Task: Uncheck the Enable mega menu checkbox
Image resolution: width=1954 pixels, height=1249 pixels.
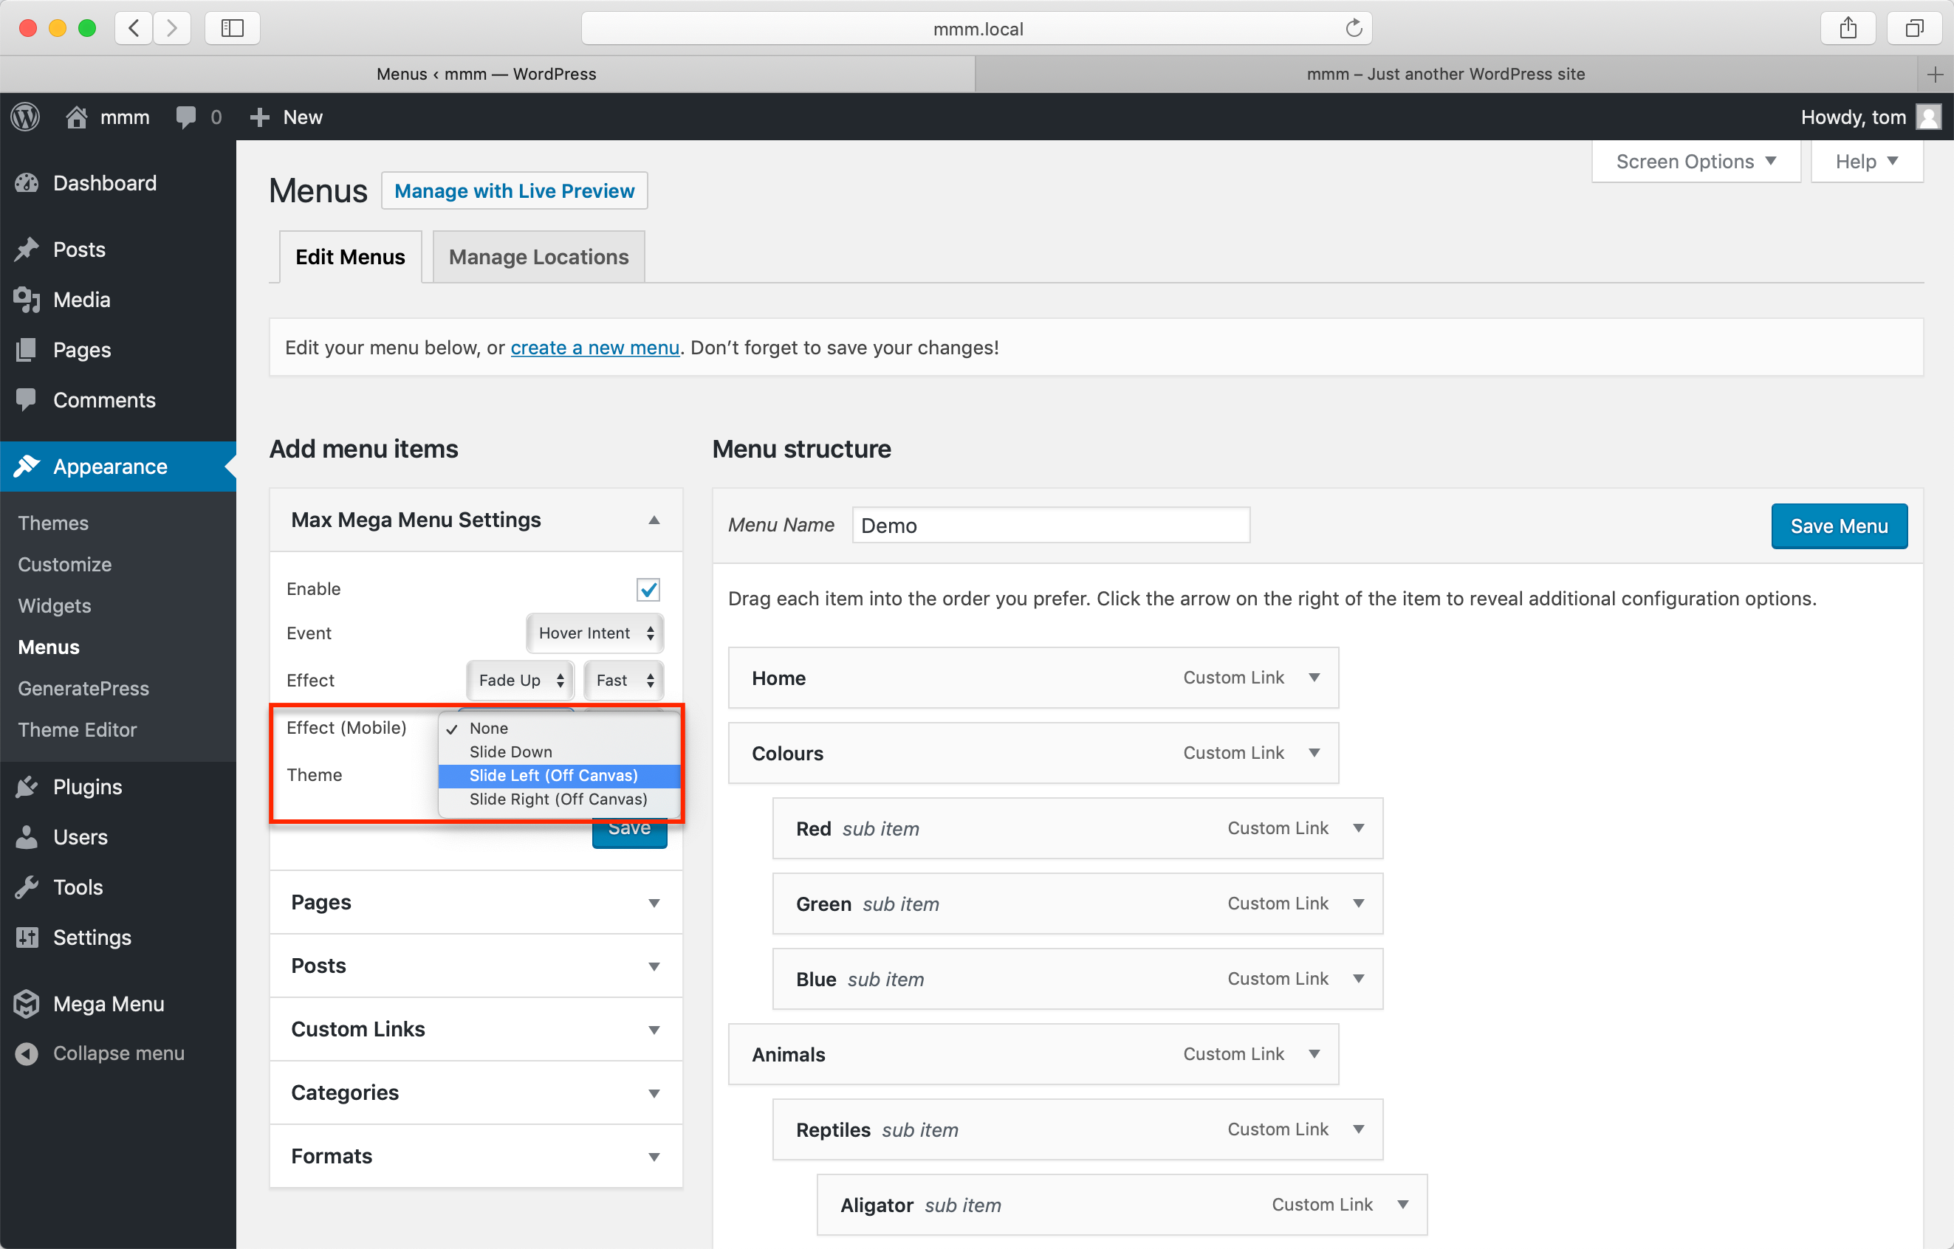Action: 648,590
